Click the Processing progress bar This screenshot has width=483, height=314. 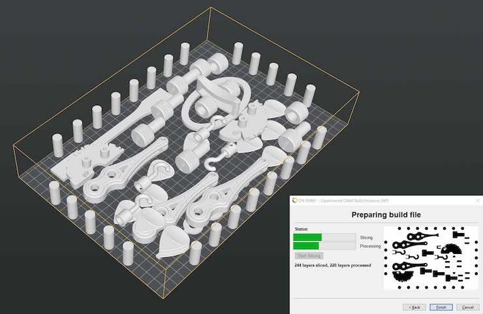coord(324,246)
